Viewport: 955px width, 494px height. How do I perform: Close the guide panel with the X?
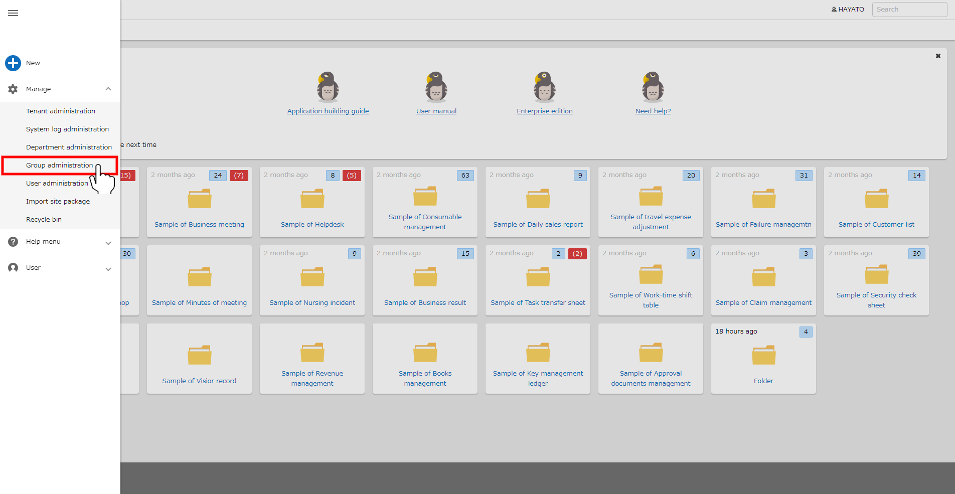point(938,56)
